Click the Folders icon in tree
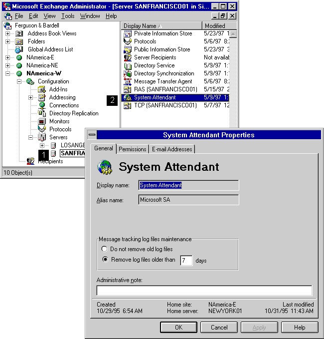Image resolution: width=324 pixels, height=339 pixels. [19, 41]
